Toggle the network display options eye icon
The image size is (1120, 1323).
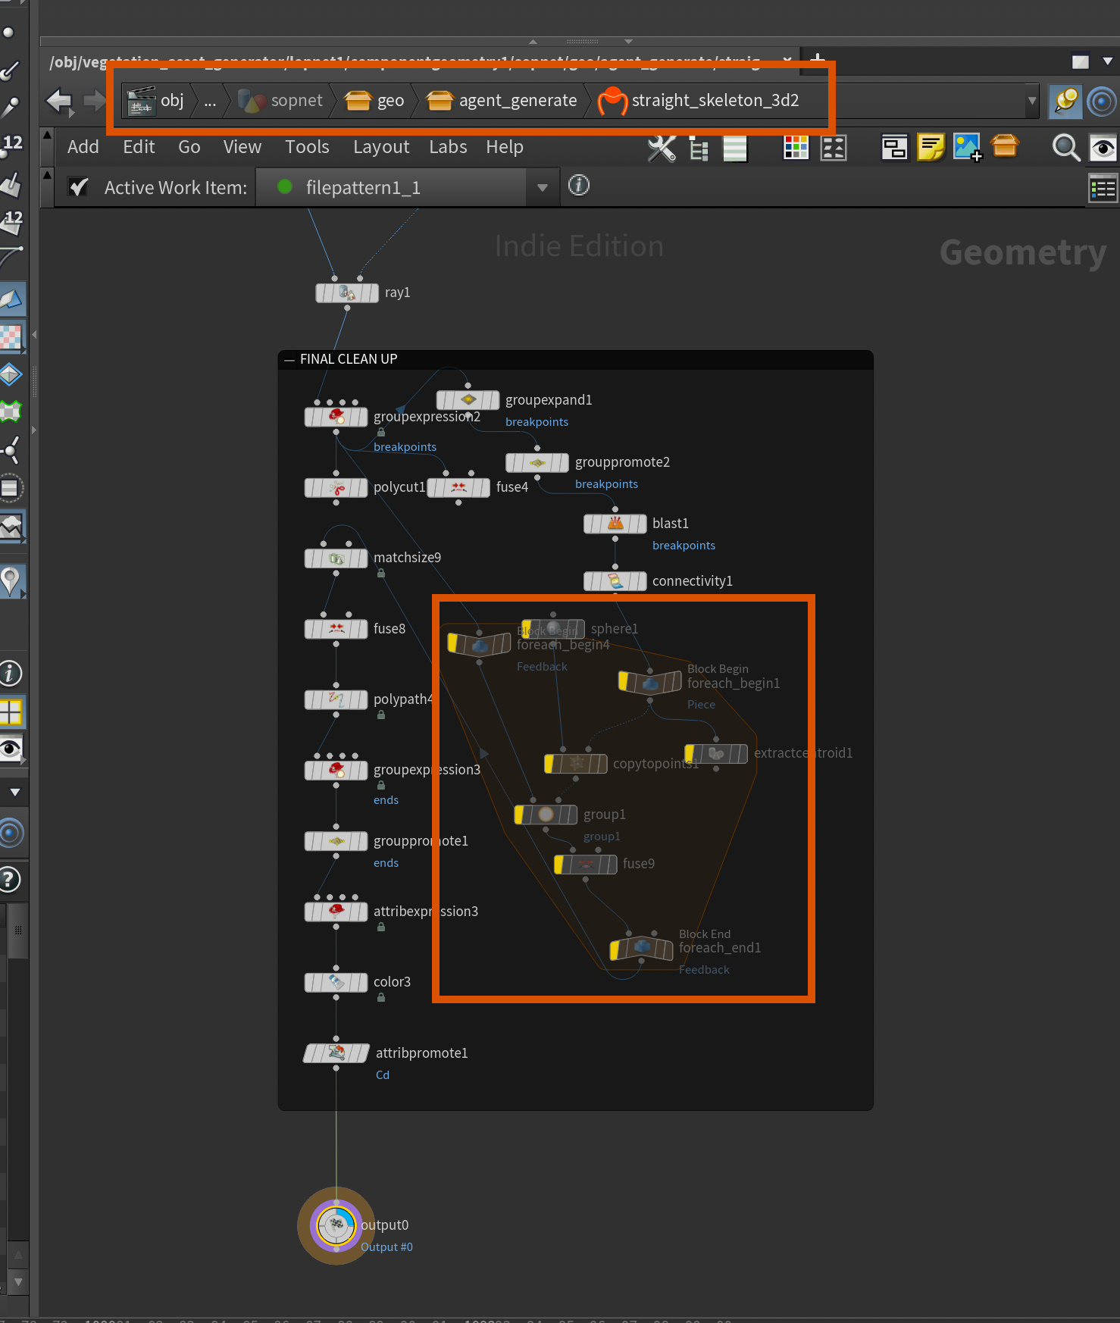1103,147
